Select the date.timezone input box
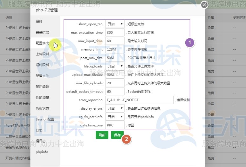The height and width of the screenshot is (167, 246). [x=115, y=125]
